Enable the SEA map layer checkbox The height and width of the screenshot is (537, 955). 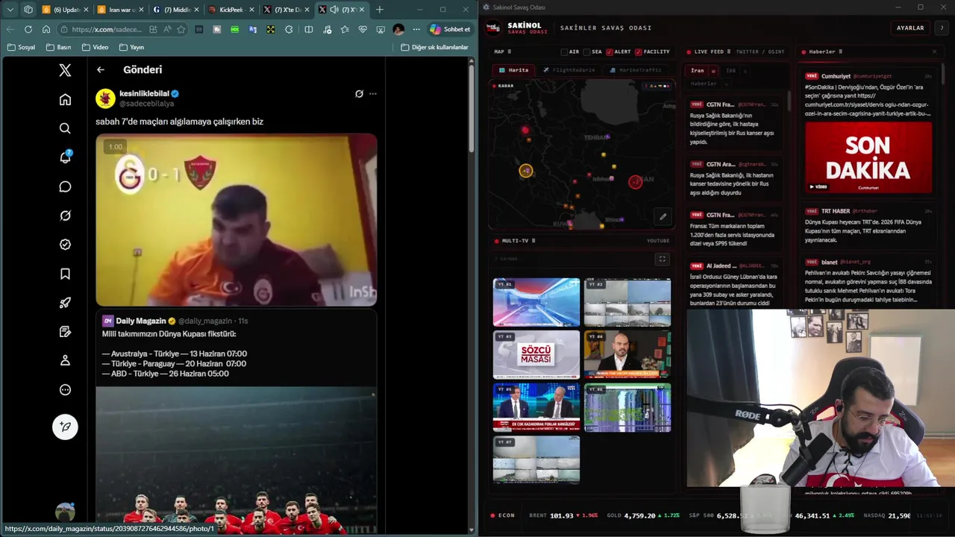point(587,51)
